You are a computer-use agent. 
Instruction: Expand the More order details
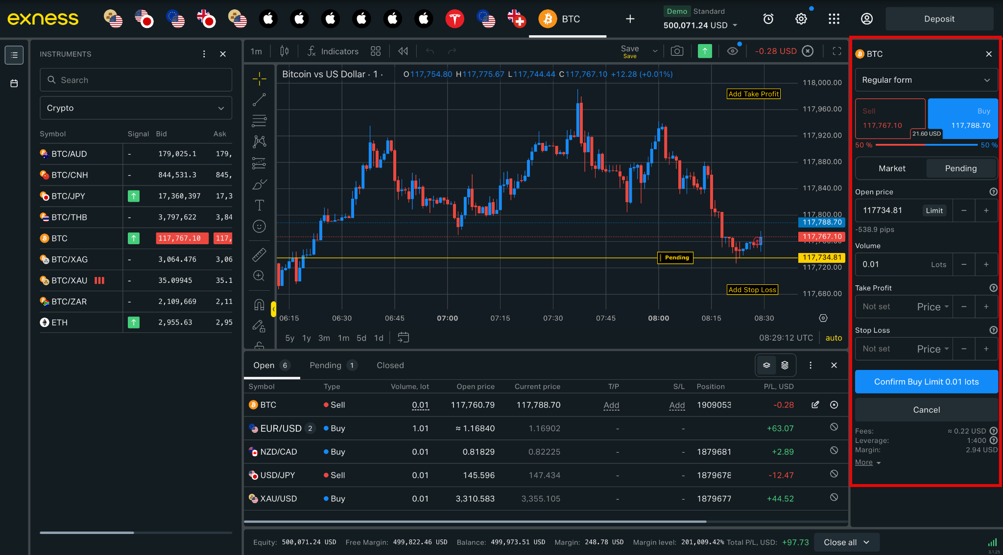tap(868, 462)
